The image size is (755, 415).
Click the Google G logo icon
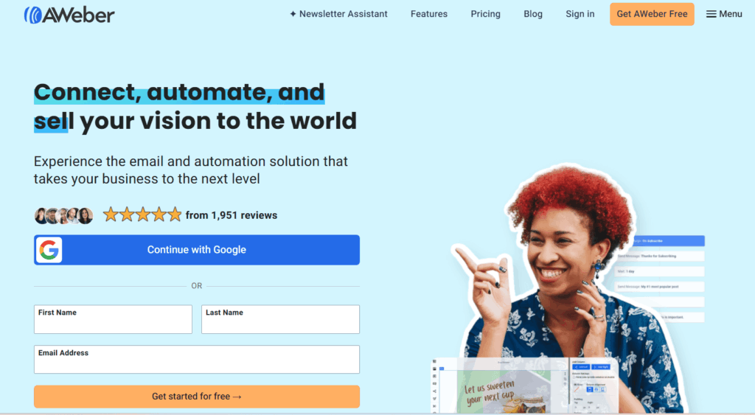pos(49,250)
